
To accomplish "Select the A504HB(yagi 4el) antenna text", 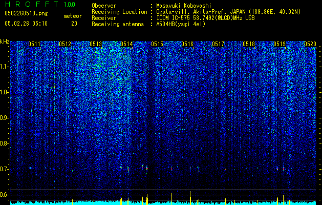I will pos(181,24).
